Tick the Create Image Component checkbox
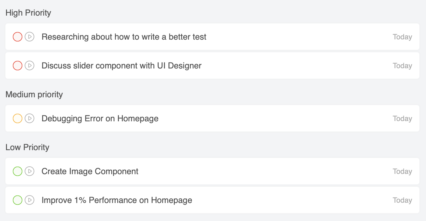426x221 pixels. (17, 171)
